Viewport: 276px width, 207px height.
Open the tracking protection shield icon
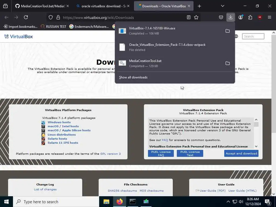coord(51,18)
